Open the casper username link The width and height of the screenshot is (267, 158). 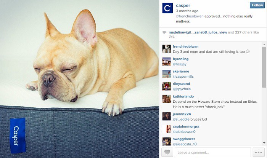pos(183,5)
